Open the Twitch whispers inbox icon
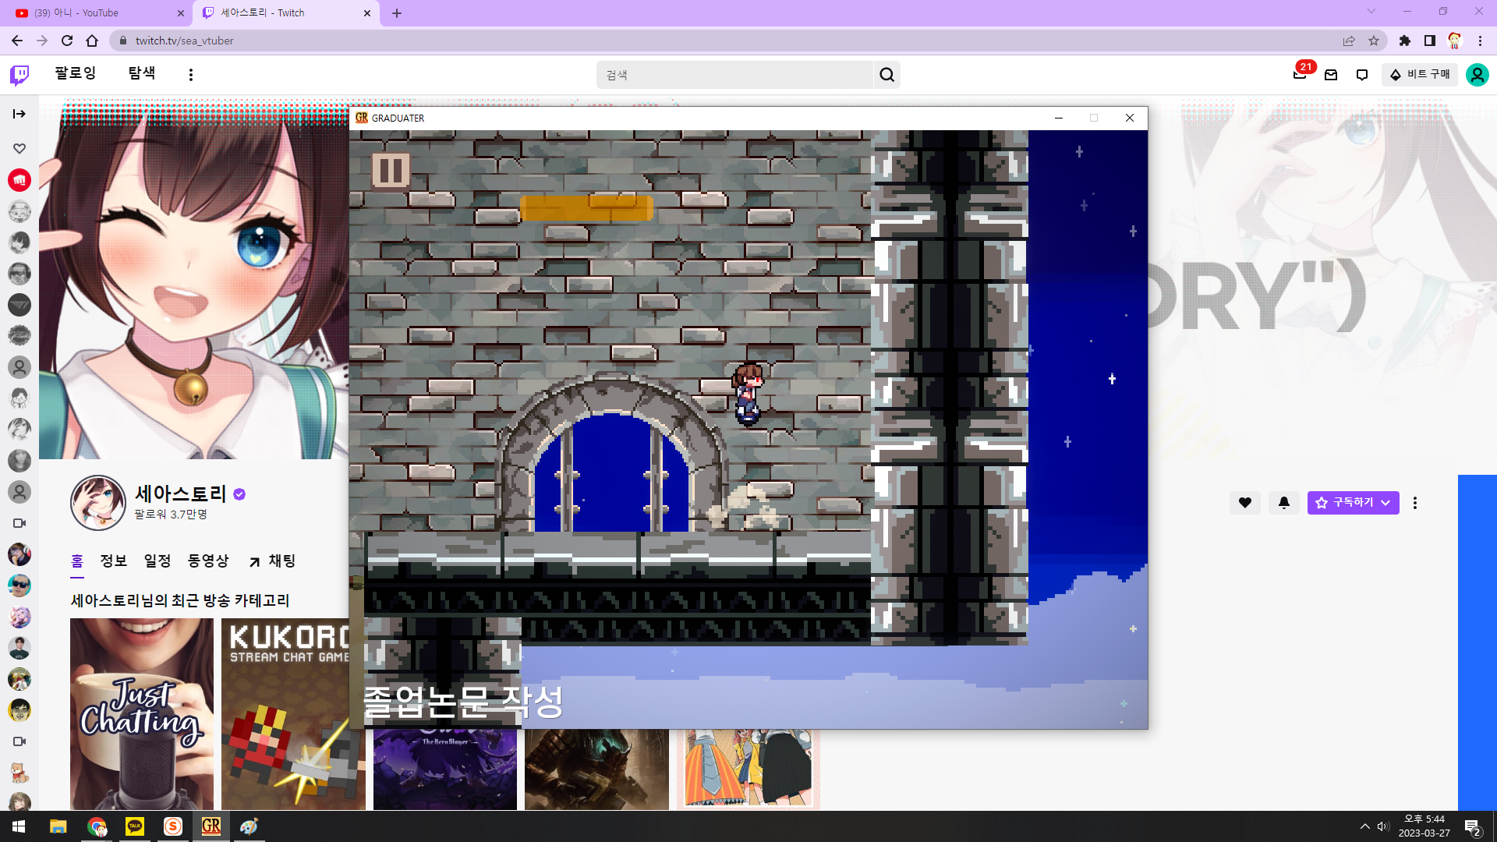Viewport: 1497px width, 842px height. point(1331,75)
